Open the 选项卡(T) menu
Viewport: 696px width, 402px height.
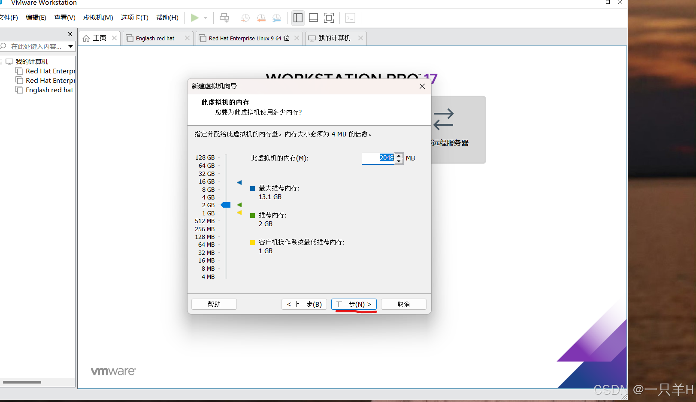point(134,18)
